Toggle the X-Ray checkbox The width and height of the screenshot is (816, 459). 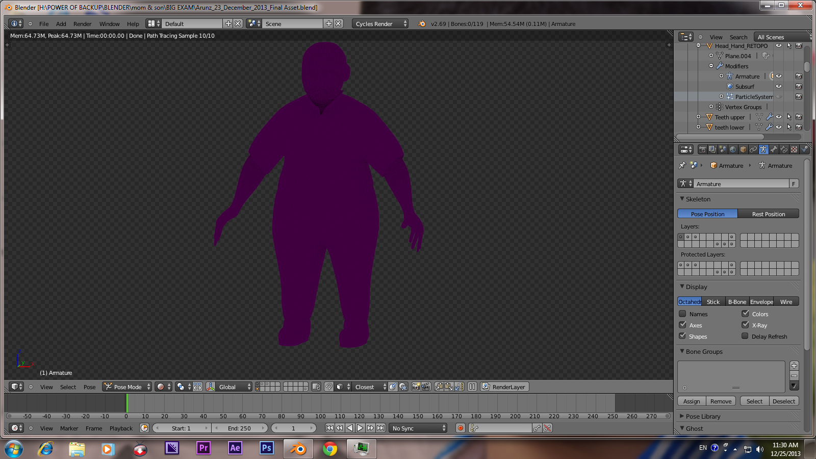click(x=745, y=325)
